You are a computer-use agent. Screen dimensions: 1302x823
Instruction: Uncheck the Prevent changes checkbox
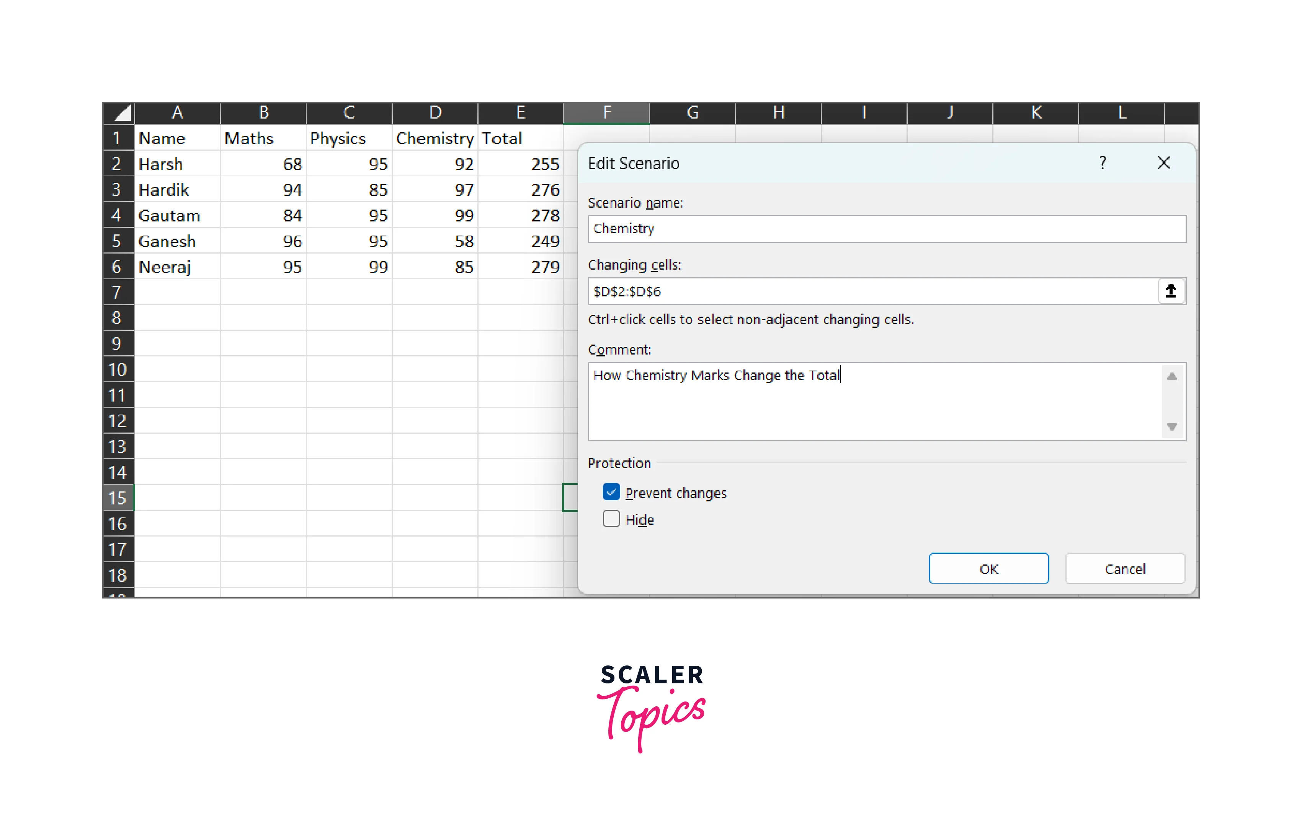(611, 493)
